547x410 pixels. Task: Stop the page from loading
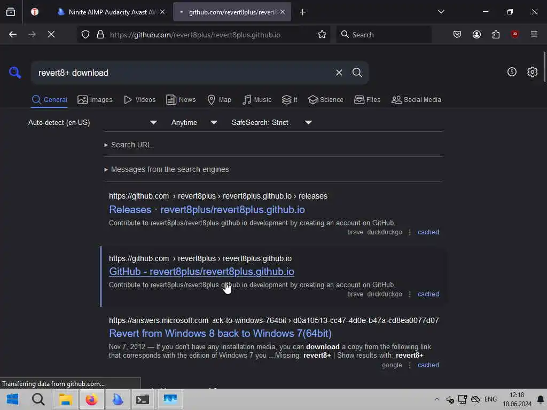pyautogui.click(x=51, y=34)
